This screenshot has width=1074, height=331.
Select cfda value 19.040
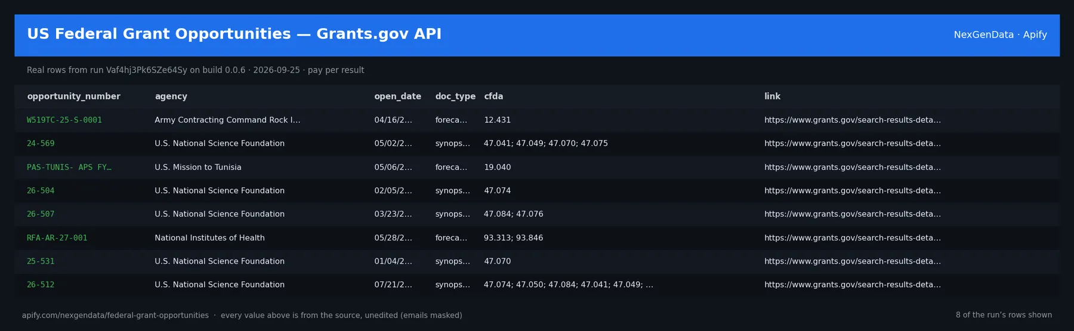(x=497, y=167)
